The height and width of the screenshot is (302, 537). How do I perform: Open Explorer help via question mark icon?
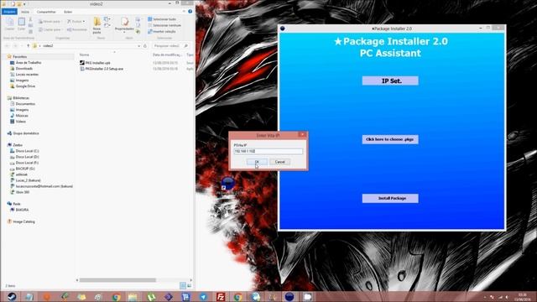(190, 11)
